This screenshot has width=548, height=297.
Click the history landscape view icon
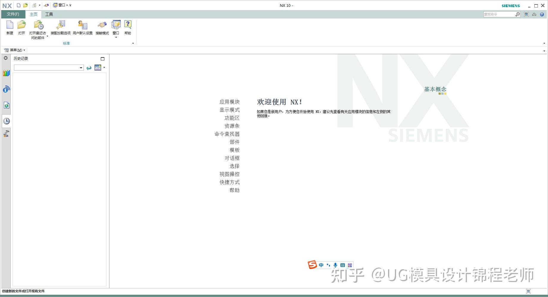pyautogui.click(x=98, y=68)
